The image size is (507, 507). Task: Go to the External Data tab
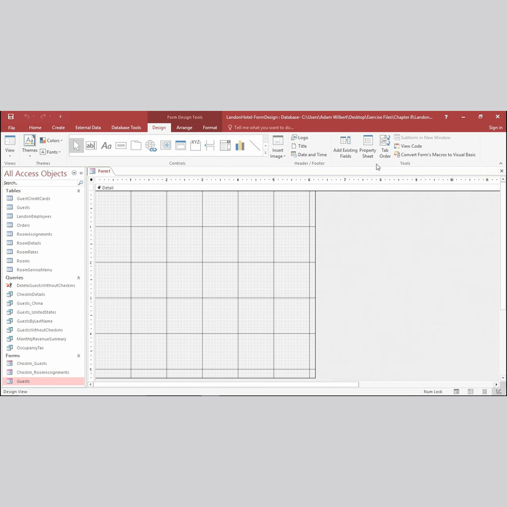(x=88, y=127)
